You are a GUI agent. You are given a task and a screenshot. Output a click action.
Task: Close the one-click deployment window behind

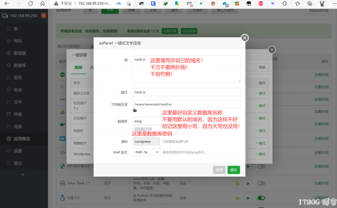pyautogui.click(x=272, y=50)
